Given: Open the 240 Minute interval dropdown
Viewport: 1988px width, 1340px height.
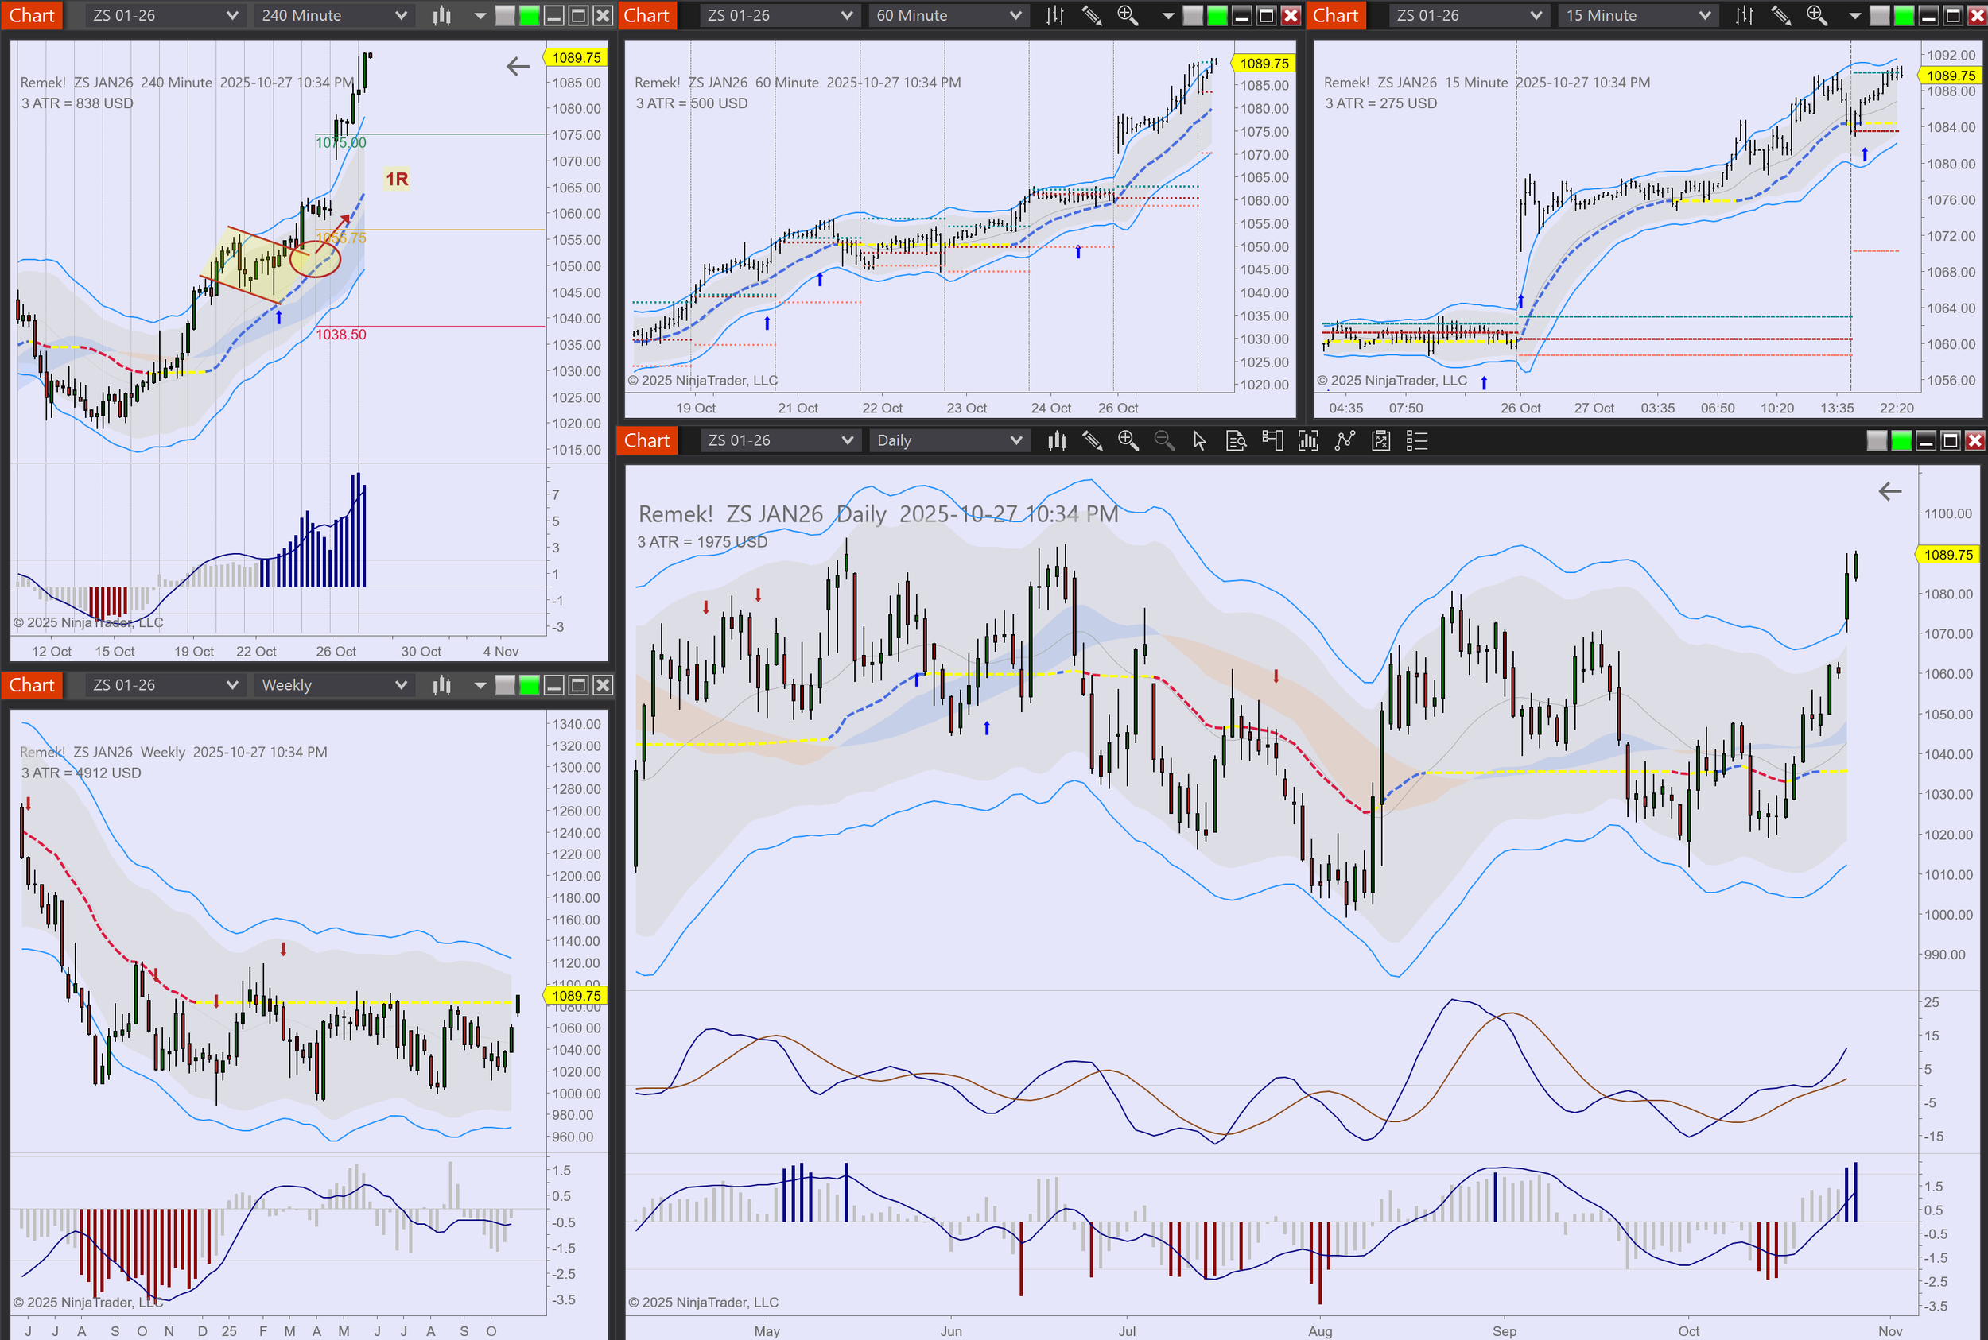Looking at the screenshot, I should tap(333, 15).
